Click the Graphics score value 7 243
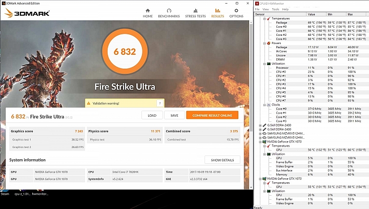The image size is (369, 209). (79, 131)
